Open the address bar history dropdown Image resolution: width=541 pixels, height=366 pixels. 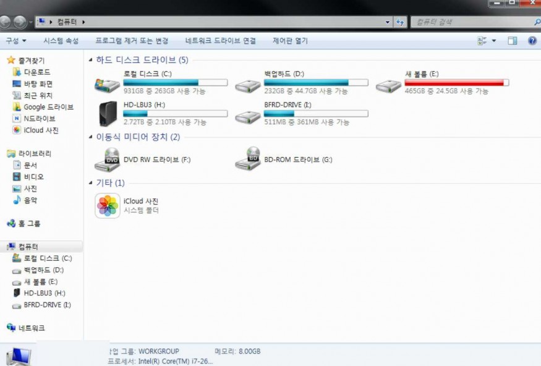click(x=388, y=22)
